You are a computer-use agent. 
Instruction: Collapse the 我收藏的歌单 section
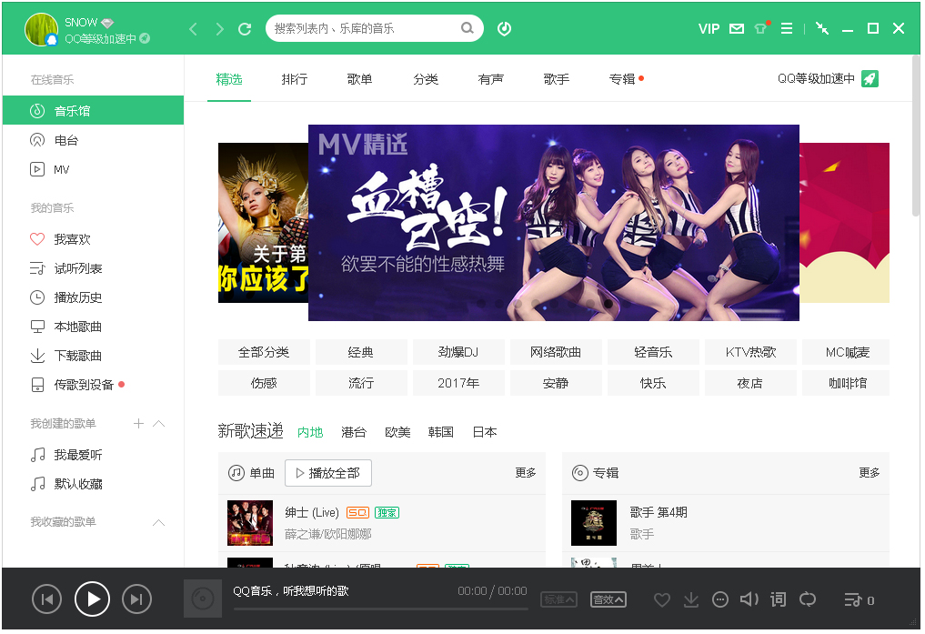(159, 522)
